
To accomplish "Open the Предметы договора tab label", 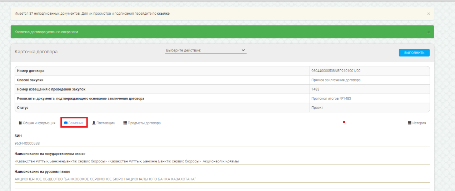I will (x=144, y=123).
